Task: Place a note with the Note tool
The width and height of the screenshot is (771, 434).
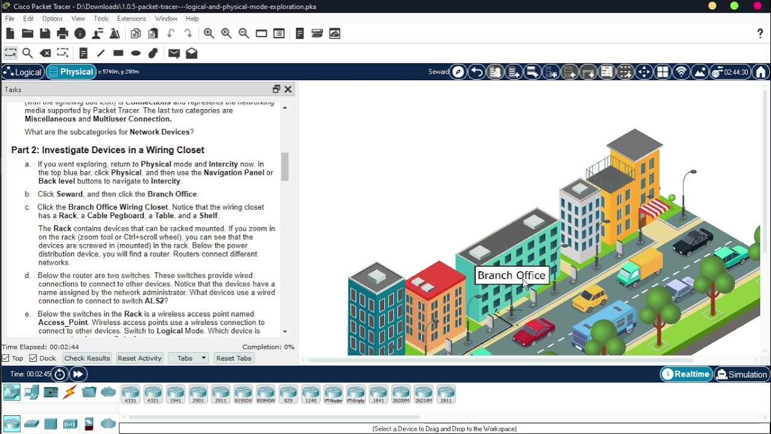Action: 84,53
